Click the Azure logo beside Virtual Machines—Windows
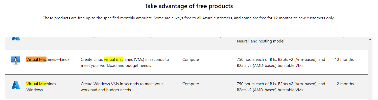This screenshot has height=100, width=378. (16, 85)
